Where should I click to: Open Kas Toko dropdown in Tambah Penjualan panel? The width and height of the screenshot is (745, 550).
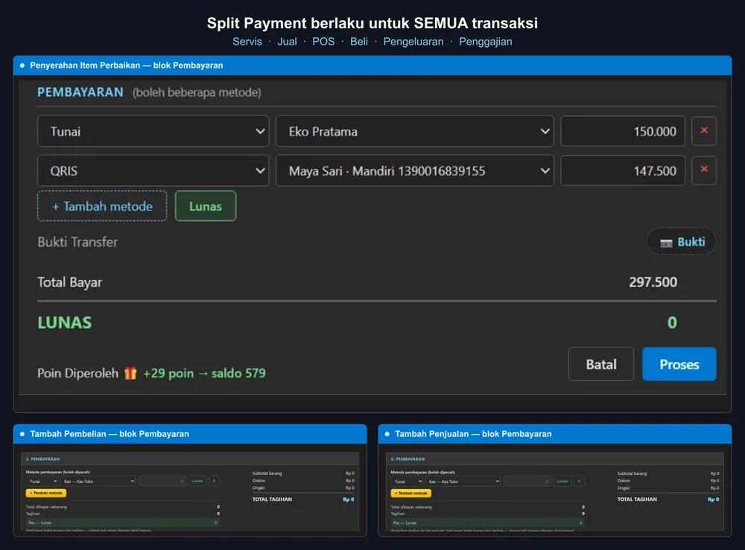[x=463, y=482]
